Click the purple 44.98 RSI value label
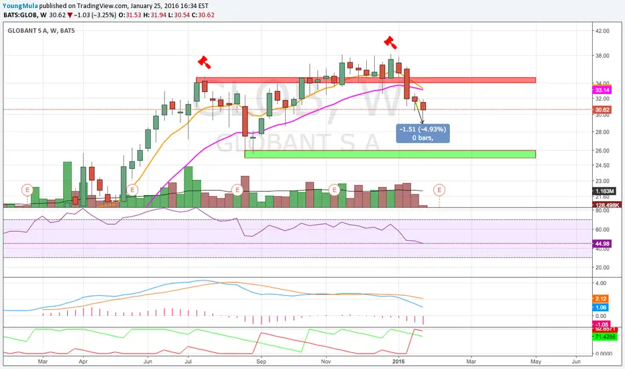This screenshot has width=625, height=369. pos(602,244)
